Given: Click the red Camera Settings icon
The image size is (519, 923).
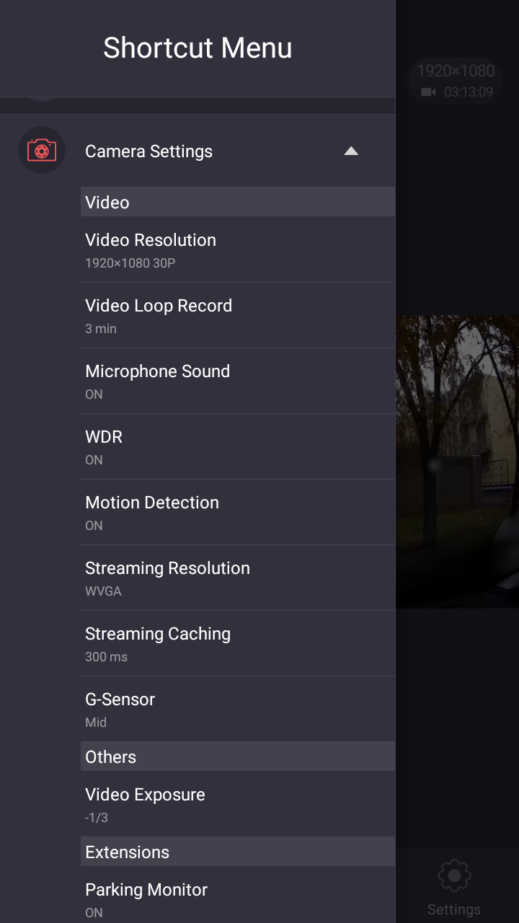Looking at the screenshot, I should 42,151.
